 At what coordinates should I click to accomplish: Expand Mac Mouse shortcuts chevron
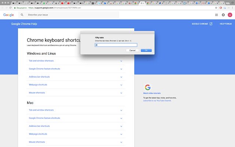tap(121, 142)
